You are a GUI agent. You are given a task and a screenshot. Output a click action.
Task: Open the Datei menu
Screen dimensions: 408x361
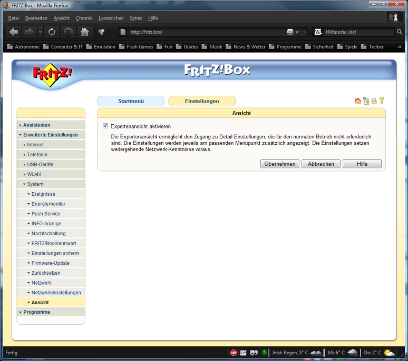pos(14,18)
